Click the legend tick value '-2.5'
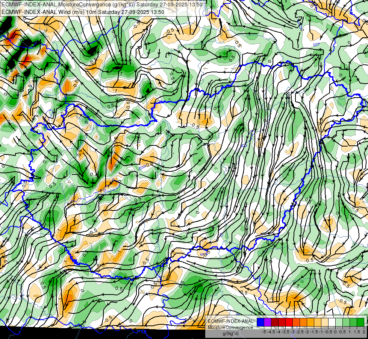 click(x=300, y=332)
